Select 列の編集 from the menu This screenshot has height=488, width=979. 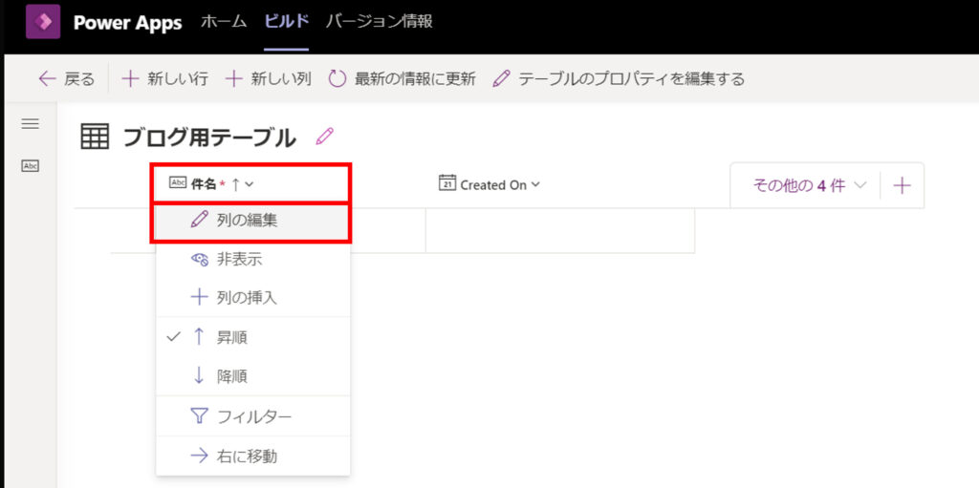(247, 220)
